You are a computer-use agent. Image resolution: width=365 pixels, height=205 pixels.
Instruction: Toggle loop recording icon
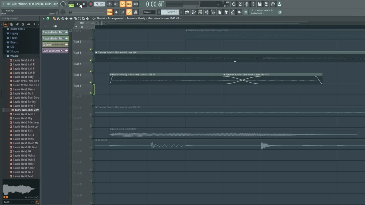tap(135, 4)
